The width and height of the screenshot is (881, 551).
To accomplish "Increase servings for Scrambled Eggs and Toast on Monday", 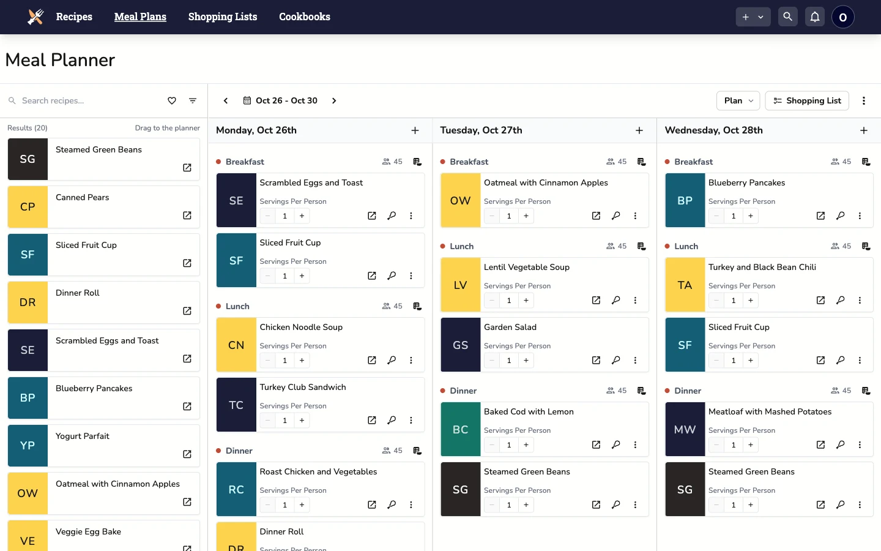I will pyautogui.click(x=302, y=216).
